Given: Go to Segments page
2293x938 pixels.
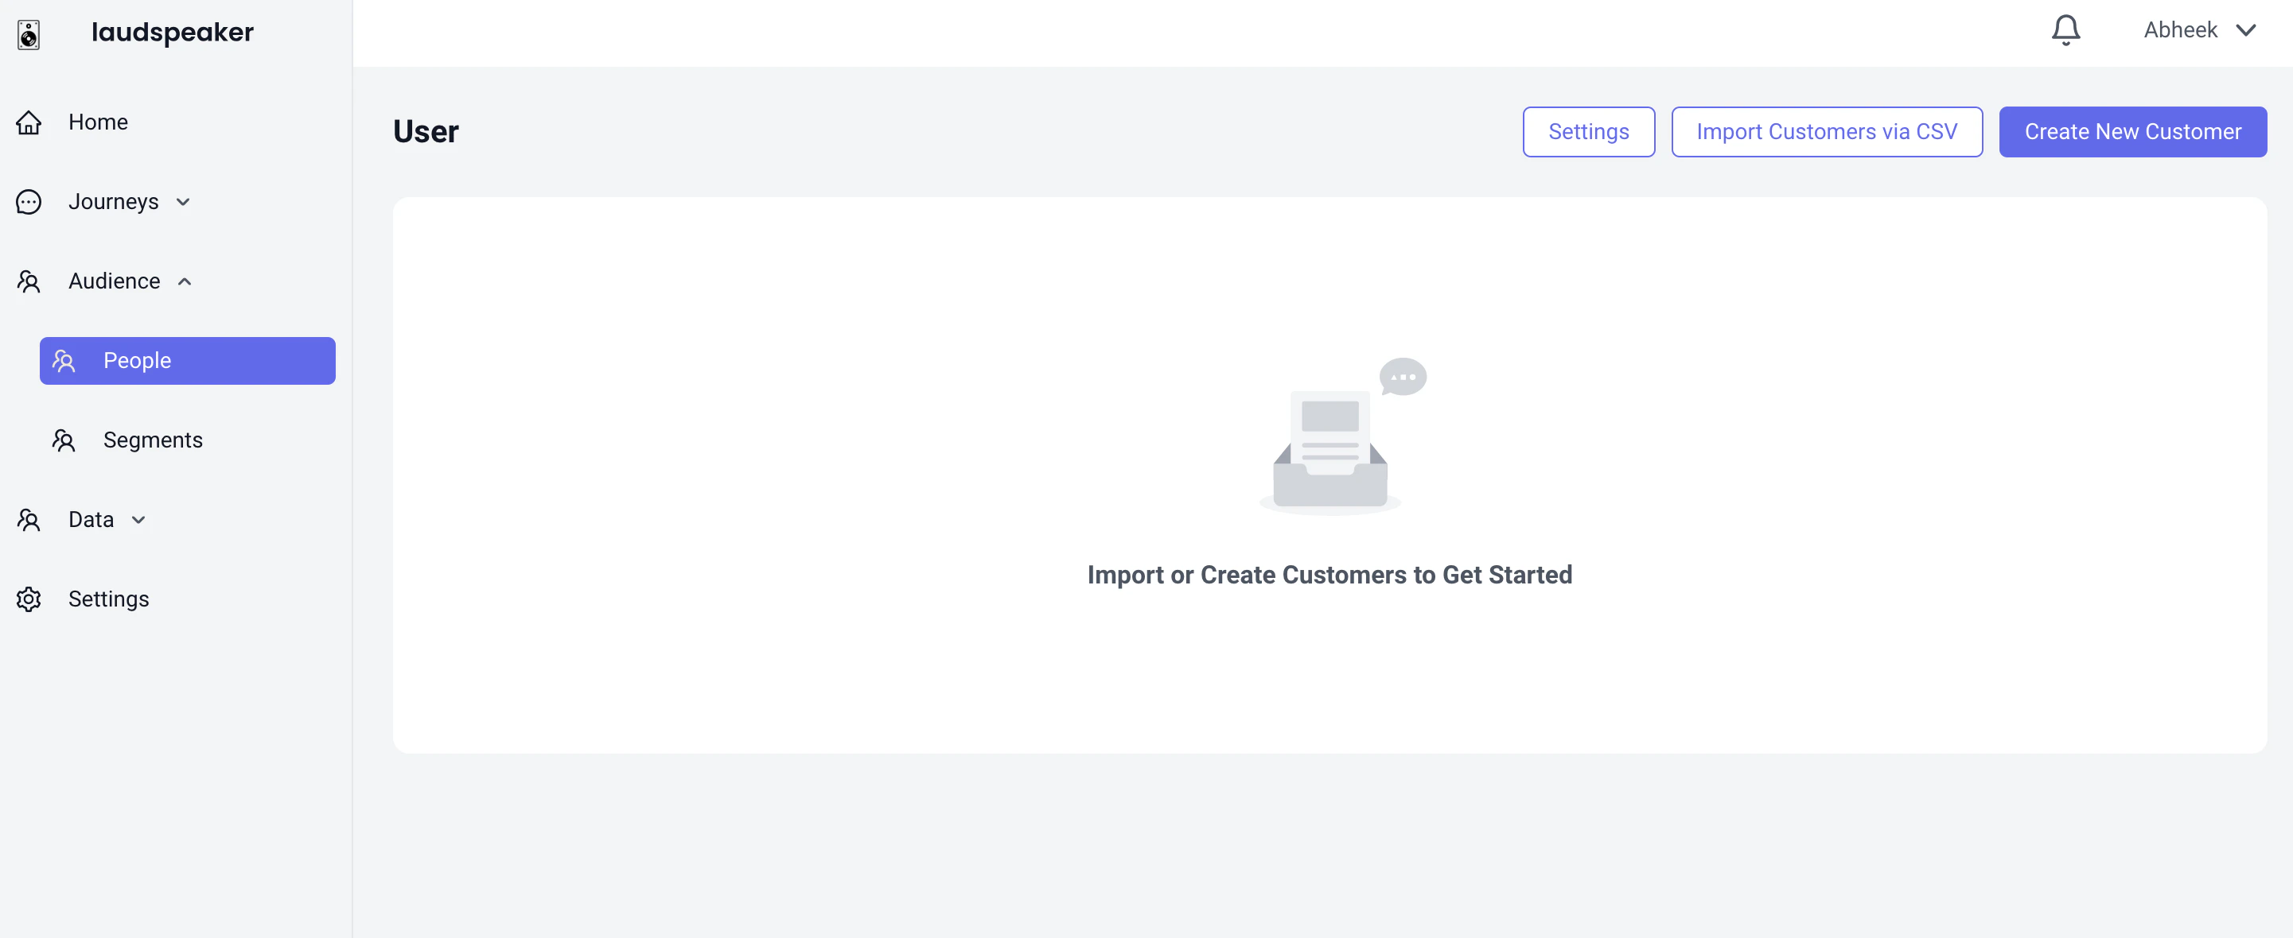Looking at the screenshot, I should (152, 440).
